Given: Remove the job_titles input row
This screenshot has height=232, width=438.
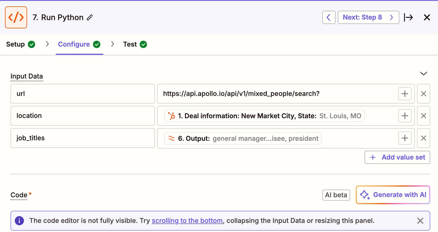Looking at the screenshot, I should (423, 138).
